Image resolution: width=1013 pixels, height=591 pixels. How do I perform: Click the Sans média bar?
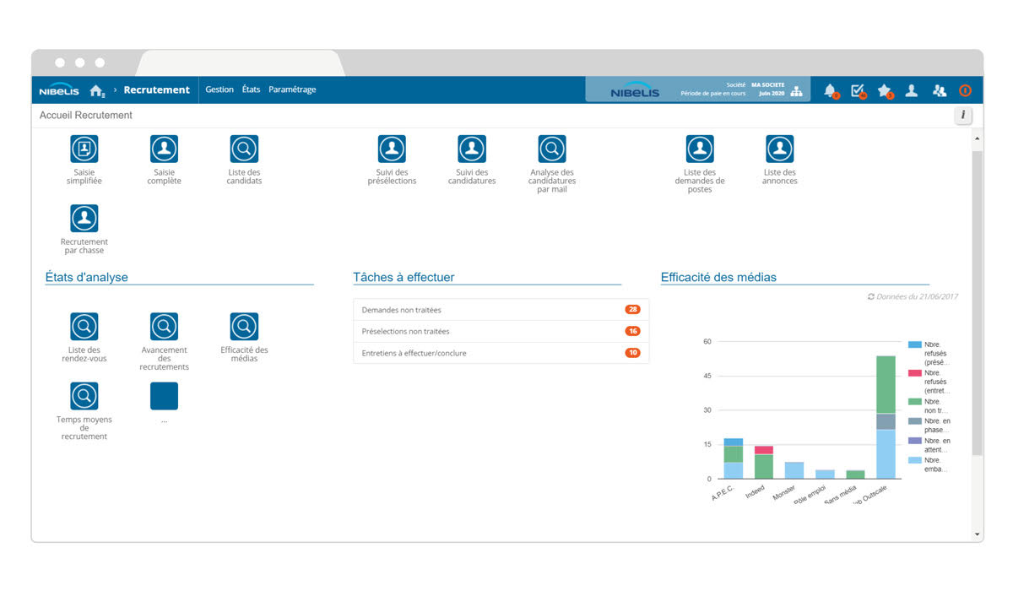tap(855, 474)
